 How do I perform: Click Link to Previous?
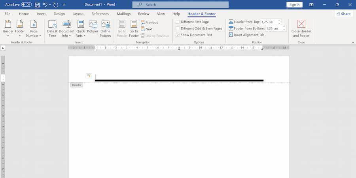point(155,36)
